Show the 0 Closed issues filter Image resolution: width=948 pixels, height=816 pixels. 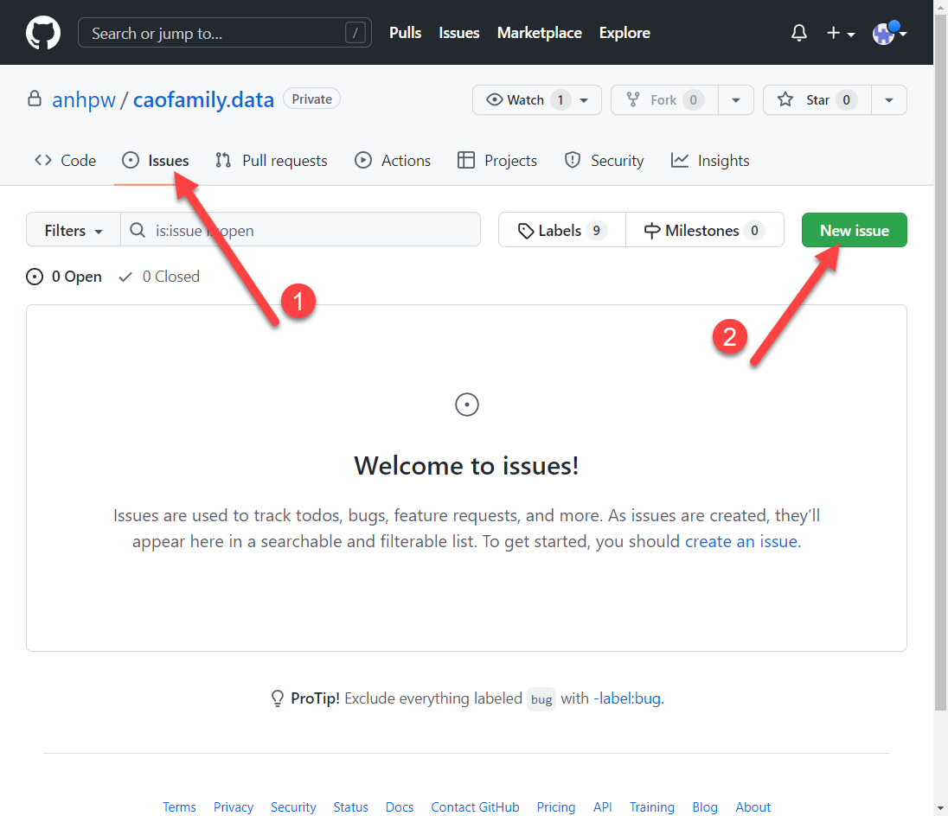159,277
